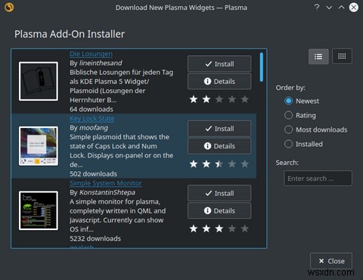Focus the Enter search field
Image resolution: width=363 pixels, height=280 pixels.
tap(318, 179)
